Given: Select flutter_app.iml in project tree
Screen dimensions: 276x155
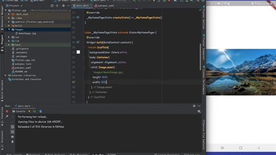Looking at the screenshot, I should [23, 60].
